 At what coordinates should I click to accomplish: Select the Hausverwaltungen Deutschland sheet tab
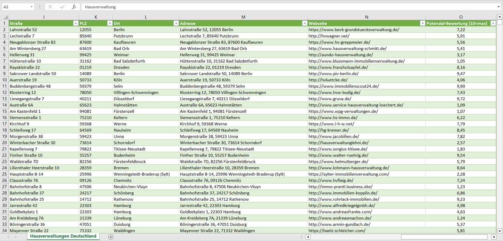63,236
